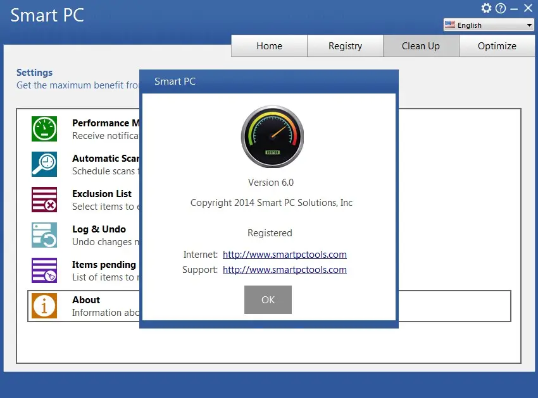This screenshot has height=398, width=538.
Task: Click the Automatic Scan heading text
Action: coord(106,159)
